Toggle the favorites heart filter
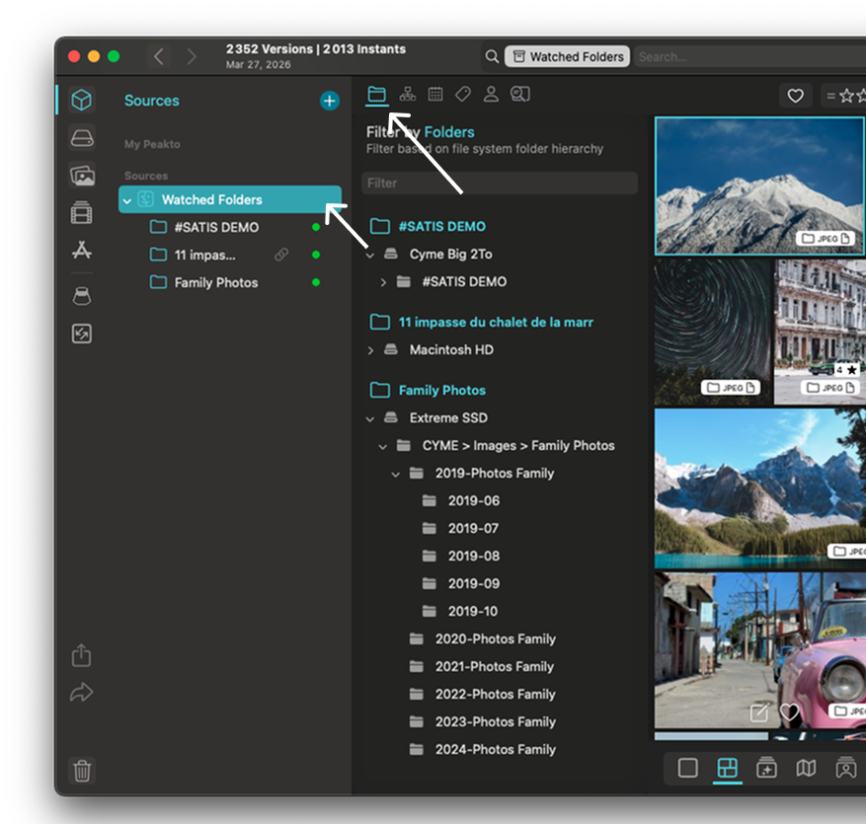 795,96
